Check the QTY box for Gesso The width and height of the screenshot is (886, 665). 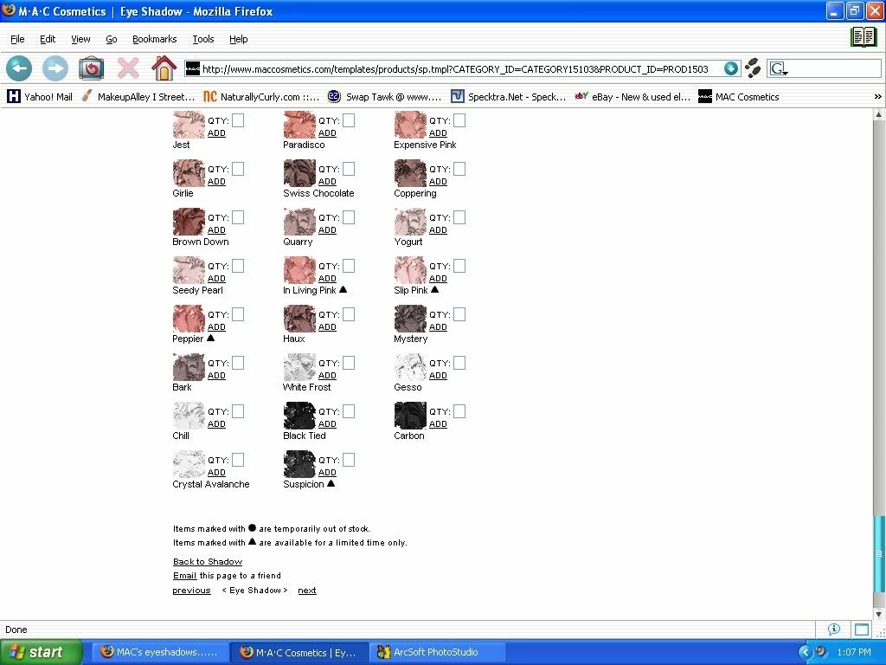[459, 363]
